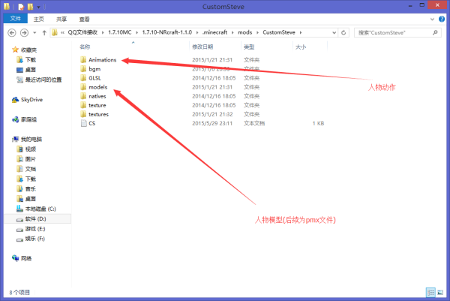Open the 娱乐 (F:) drive
Viewport: 450px width, 301px height.
point(31,239)
